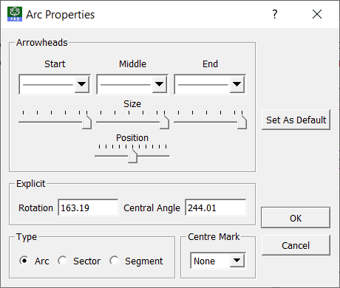Click the Middle label above arrowhead dropdown

tap(132, 64)
